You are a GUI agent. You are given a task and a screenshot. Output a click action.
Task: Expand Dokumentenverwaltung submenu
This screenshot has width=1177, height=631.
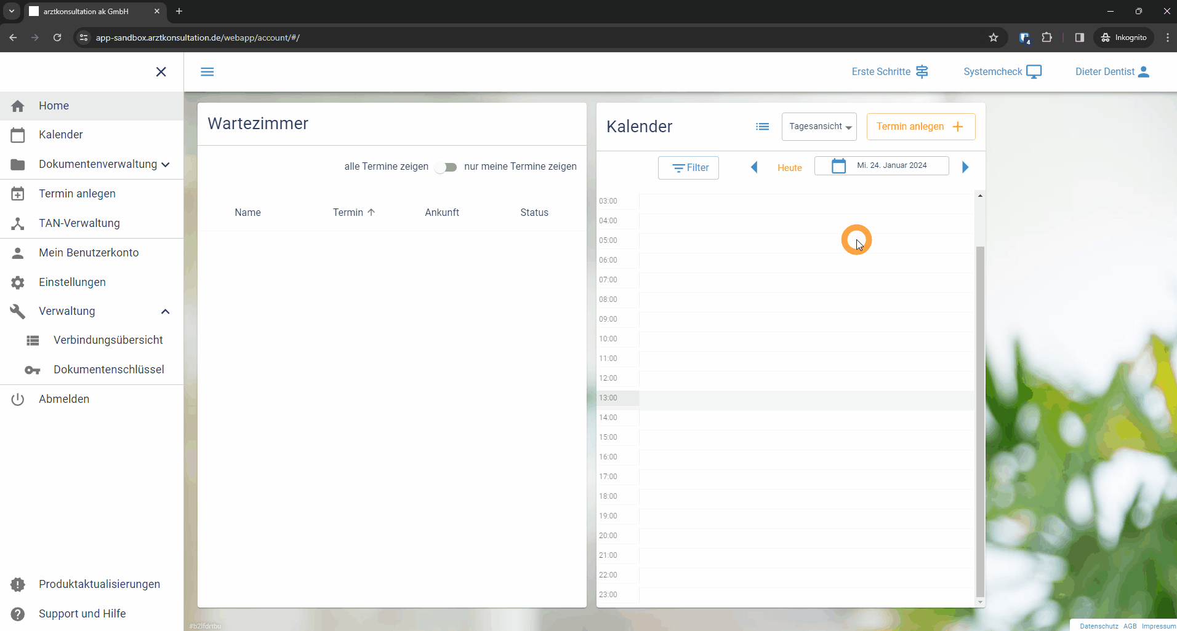pos(165,165)
